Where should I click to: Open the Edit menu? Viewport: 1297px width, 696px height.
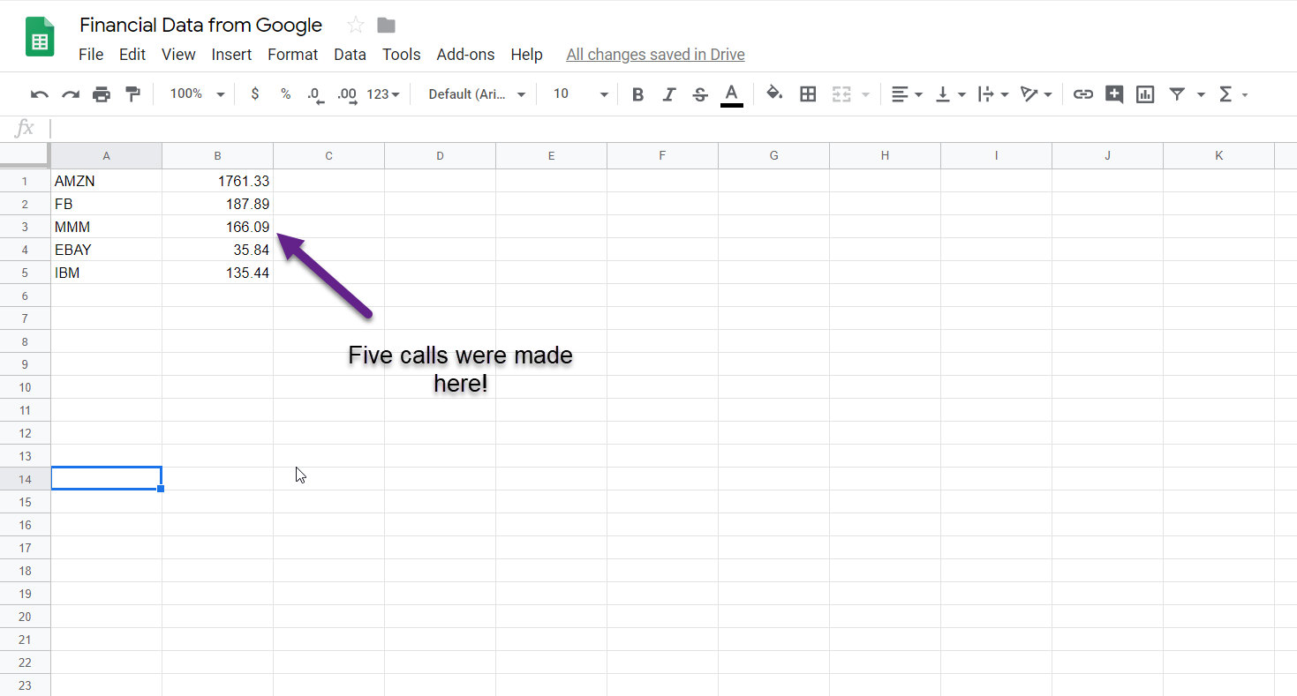(132, 55)
